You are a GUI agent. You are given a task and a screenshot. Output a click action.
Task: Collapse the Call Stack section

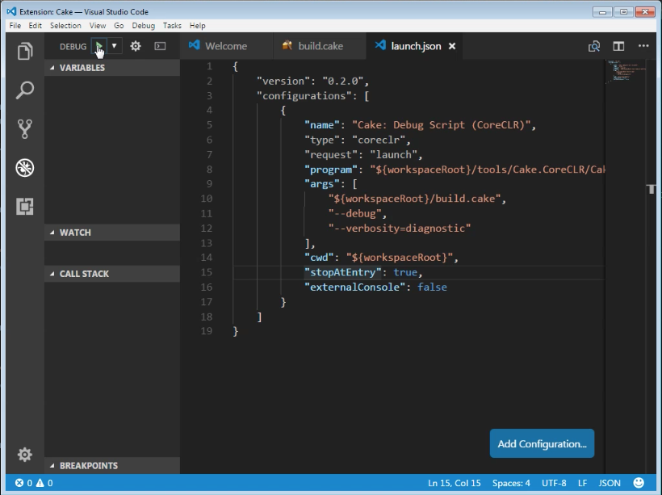click(112, 274)
